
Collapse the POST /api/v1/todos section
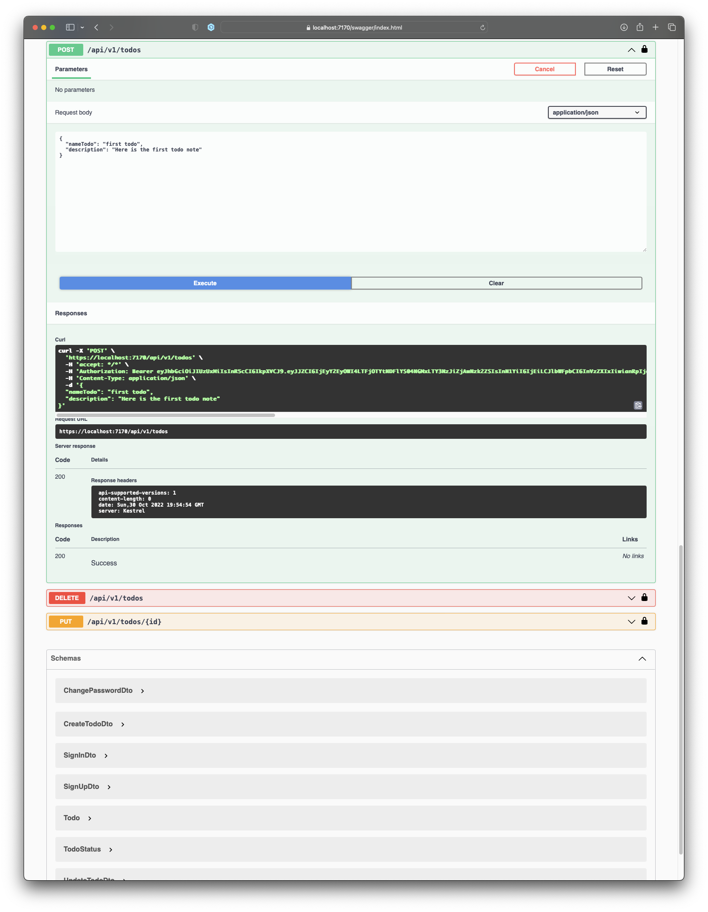[x=631, y=49]
